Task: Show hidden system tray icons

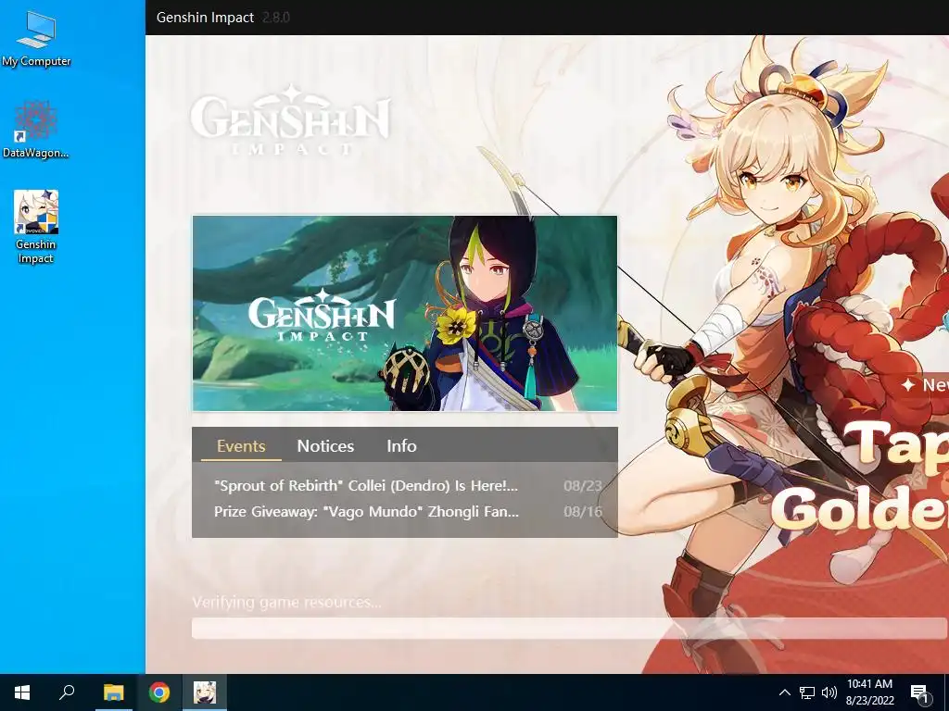Action: click(x=784, y=692)
